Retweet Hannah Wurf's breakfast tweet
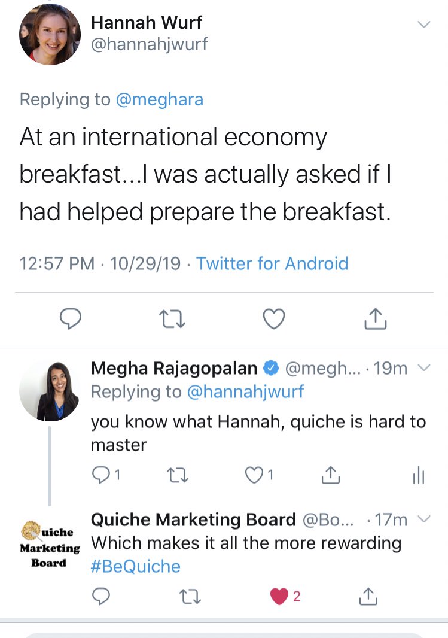This screenshot has height=638, width=448. click(173, 318)
